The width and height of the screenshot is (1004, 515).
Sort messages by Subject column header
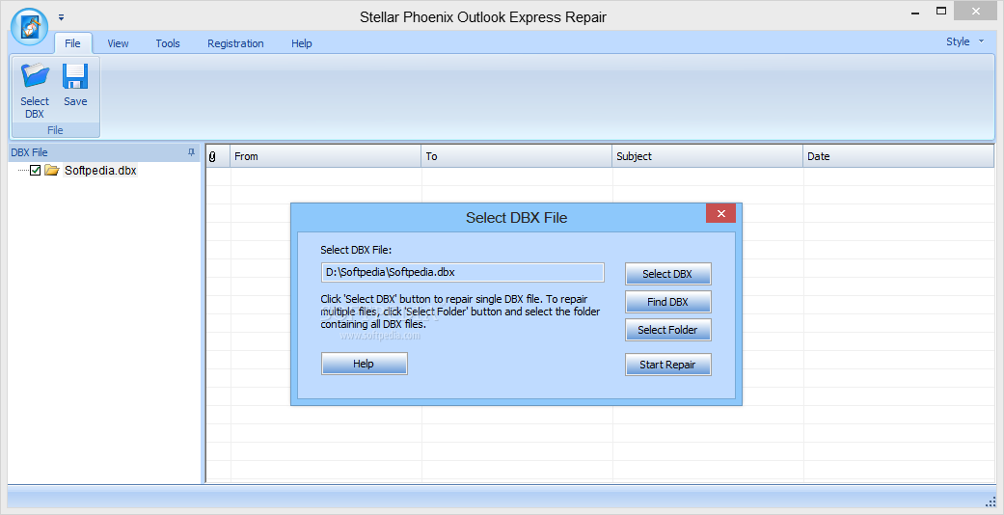coord(707,156)
